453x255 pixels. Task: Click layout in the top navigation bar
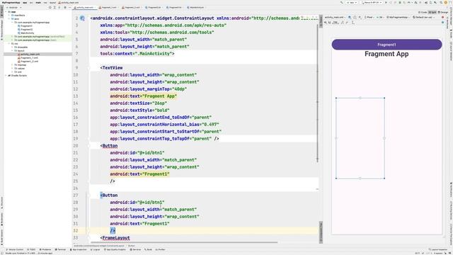[52, 3]
